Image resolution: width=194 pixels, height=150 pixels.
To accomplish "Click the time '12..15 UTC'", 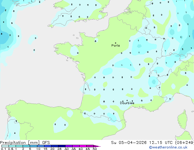I will [161, 143].
